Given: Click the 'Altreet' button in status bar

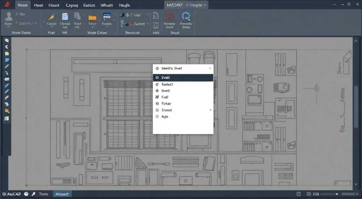Looking at the screenshot, I should pos(62,194).
